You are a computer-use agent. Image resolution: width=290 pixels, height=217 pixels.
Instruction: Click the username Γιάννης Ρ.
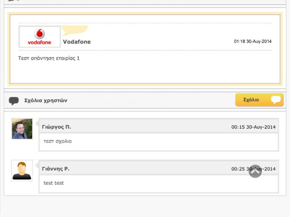pyautogui.click(x=56, y=169)
